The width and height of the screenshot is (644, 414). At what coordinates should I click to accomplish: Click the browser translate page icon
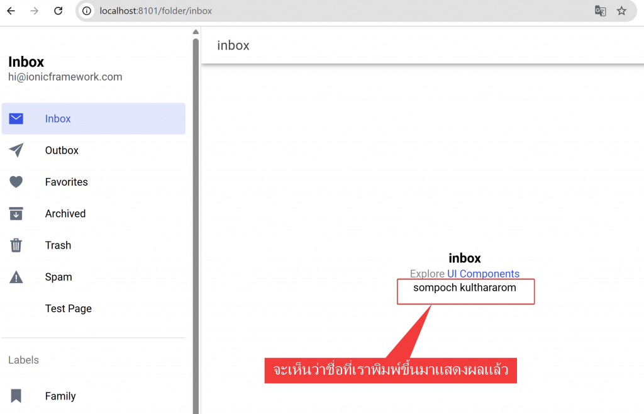(x=601, y=11)
